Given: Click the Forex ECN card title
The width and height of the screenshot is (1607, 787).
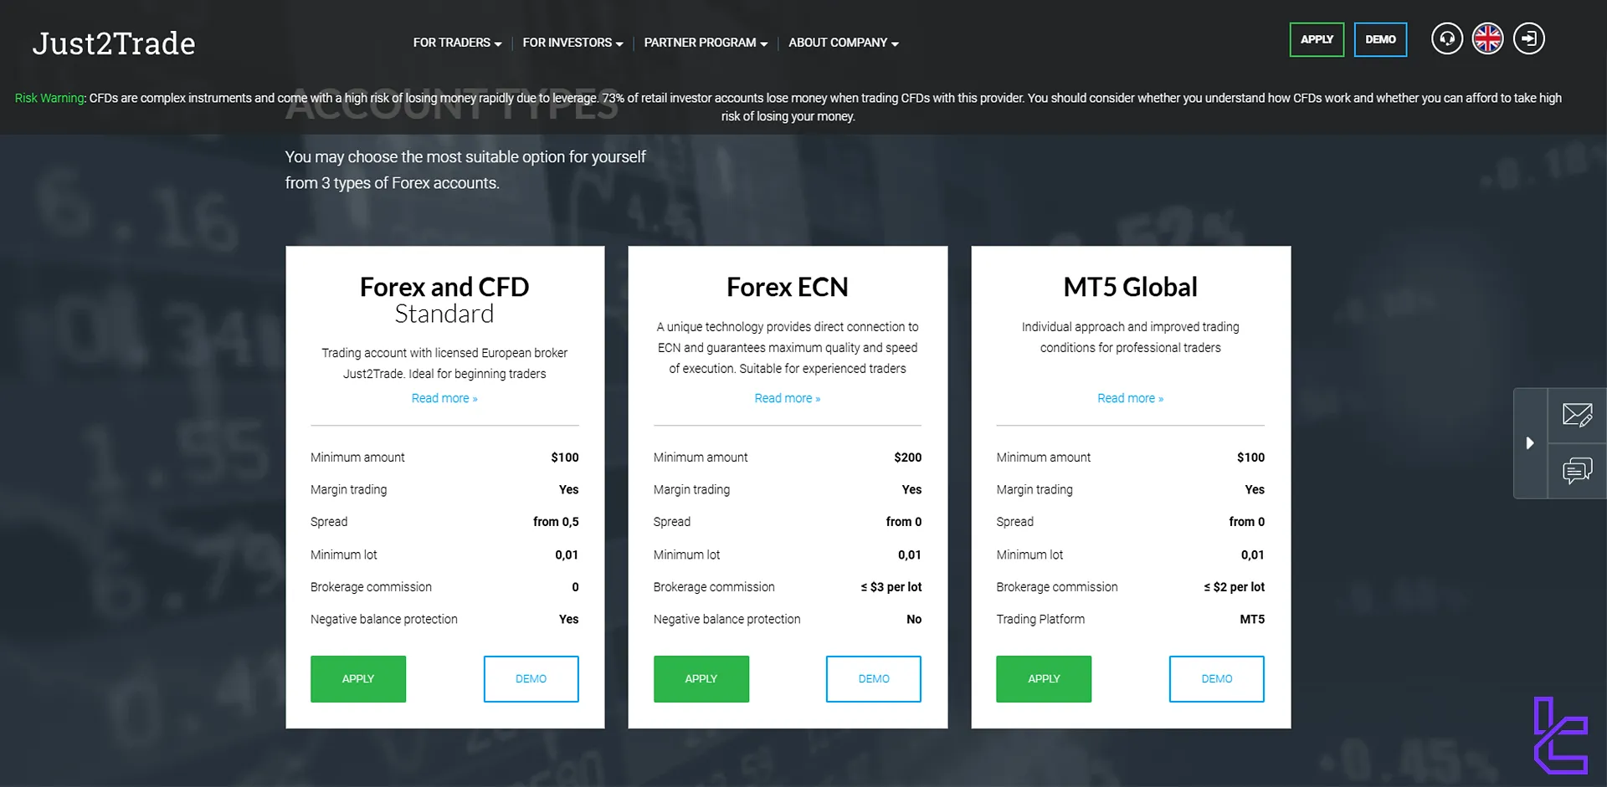Looking at the screenshot, I should click(x=788, y=287).
